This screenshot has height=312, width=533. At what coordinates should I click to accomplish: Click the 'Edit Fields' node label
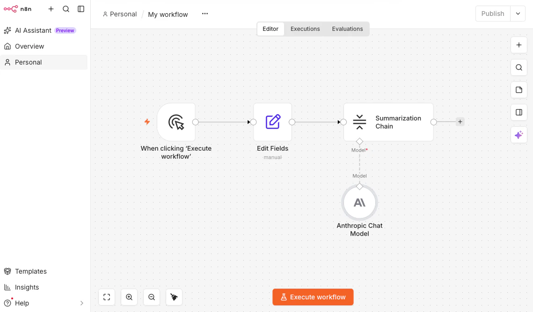(x=273, y=149)
